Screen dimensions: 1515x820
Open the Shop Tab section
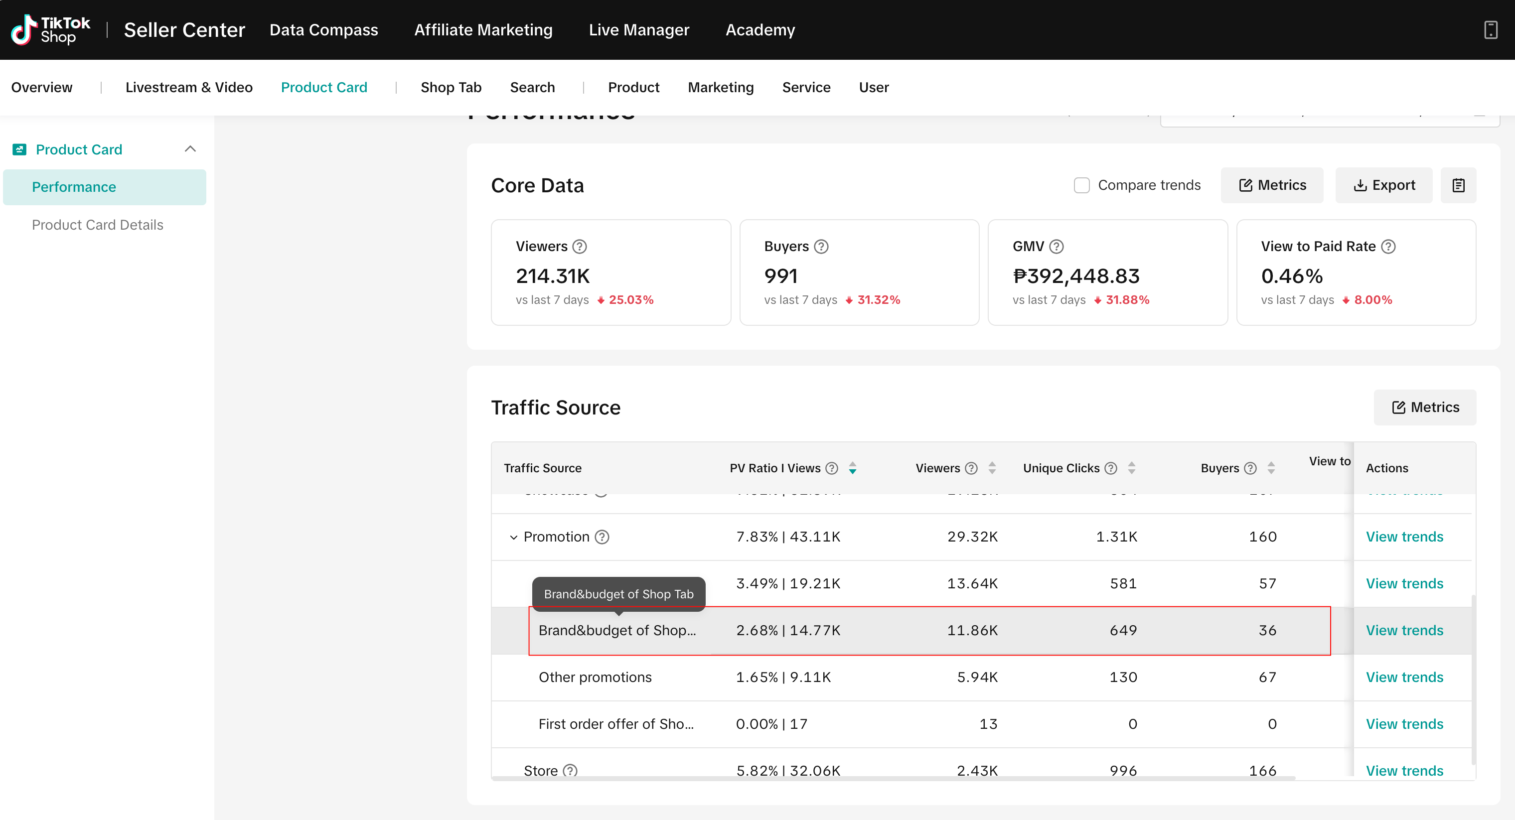[451, 87]
